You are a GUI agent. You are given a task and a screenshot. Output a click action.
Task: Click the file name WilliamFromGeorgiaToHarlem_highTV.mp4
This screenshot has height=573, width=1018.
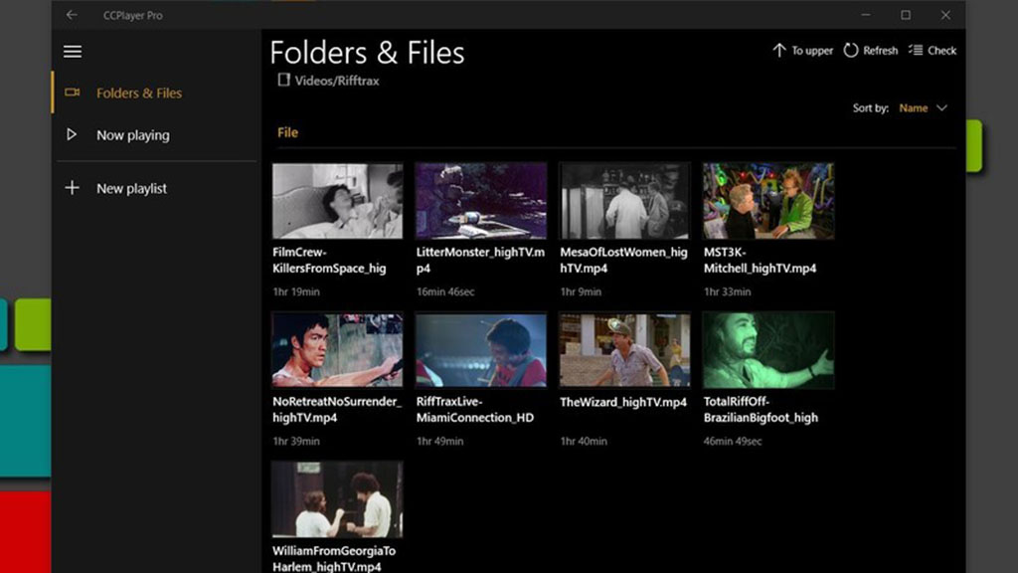pos(334,559)
